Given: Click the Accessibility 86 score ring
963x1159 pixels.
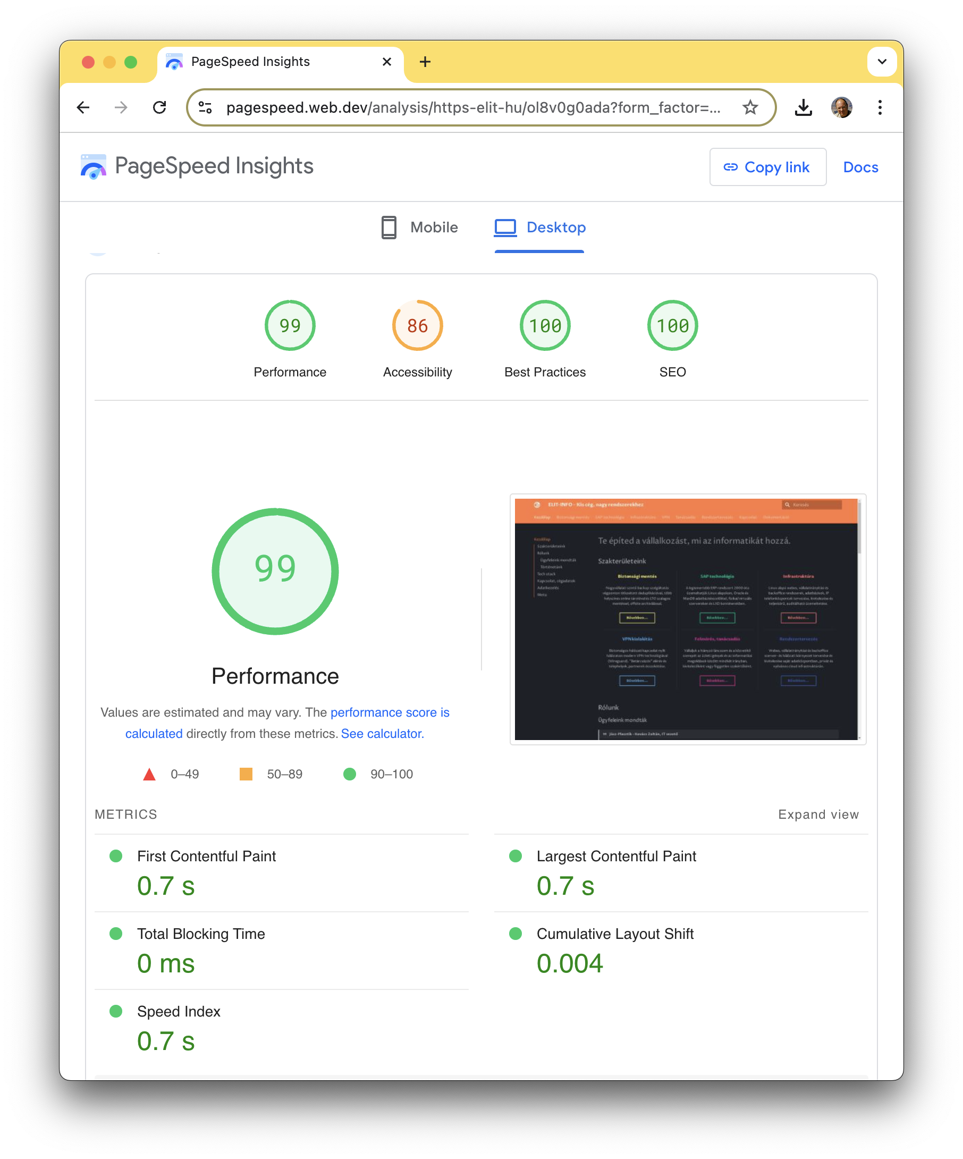Looking at the screenshot, I should [417, 325].
